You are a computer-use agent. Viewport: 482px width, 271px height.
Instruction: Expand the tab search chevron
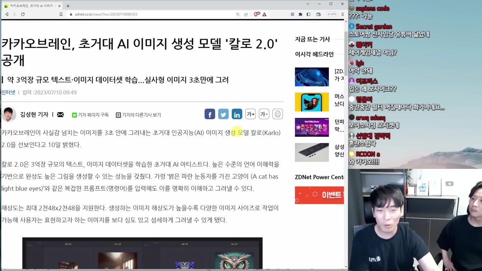coord(308,4)
